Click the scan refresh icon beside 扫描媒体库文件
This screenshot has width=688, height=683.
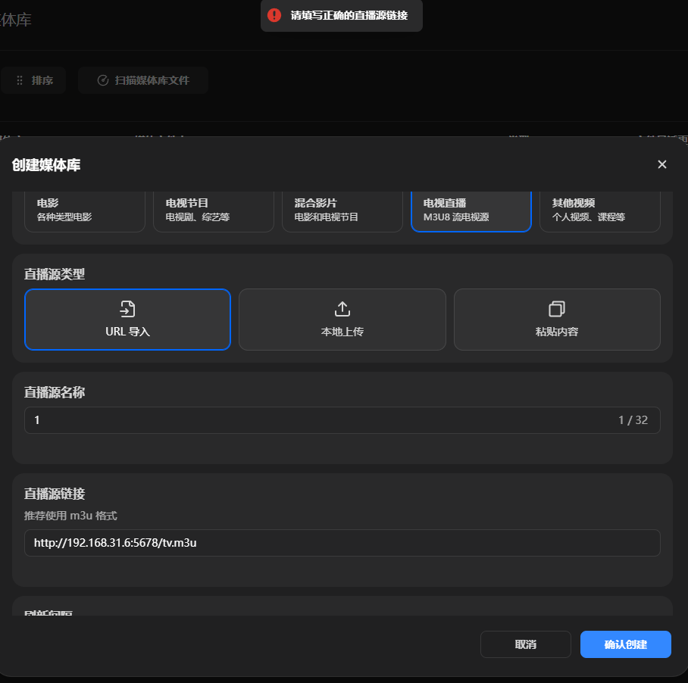click(103, 80)
